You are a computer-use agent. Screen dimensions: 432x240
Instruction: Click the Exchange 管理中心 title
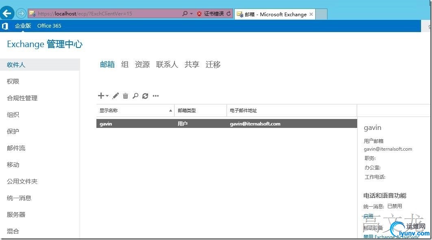tap(45, 44)
